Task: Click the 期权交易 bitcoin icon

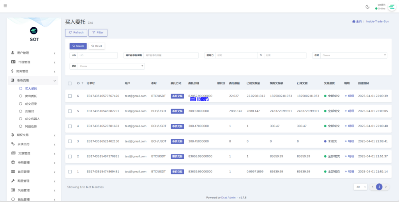Action: pos(12,135)
